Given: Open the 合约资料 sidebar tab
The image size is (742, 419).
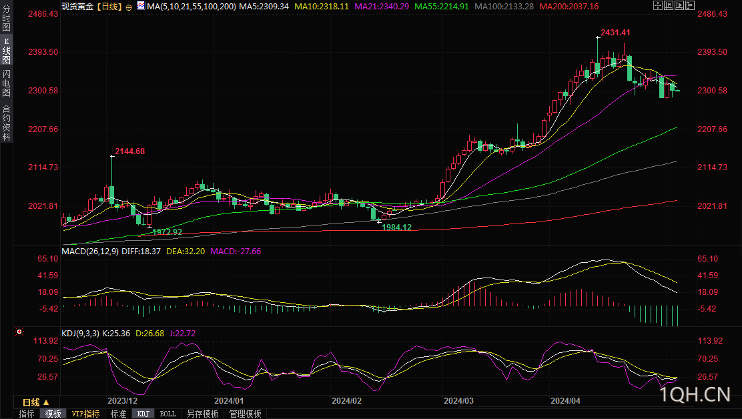Looking at the screenshot, I should pyautogui.click(x=6, y=123).
